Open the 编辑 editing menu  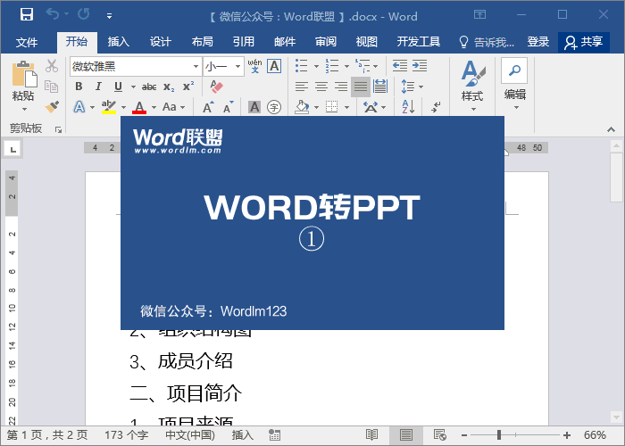coord(515,85)
